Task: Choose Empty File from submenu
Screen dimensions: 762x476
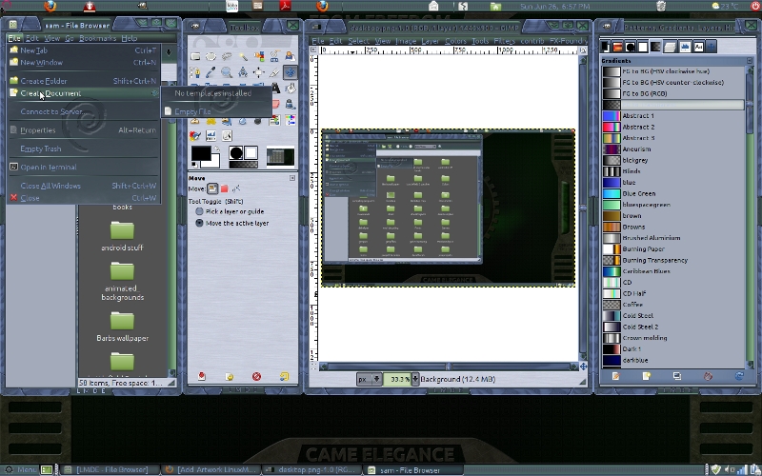Action: pos(216,111)
